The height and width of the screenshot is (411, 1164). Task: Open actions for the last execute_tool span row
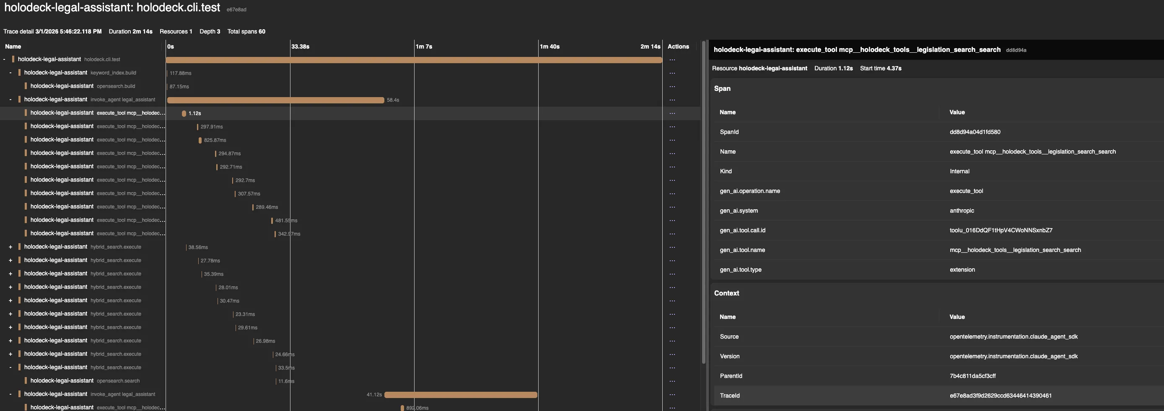672,407
